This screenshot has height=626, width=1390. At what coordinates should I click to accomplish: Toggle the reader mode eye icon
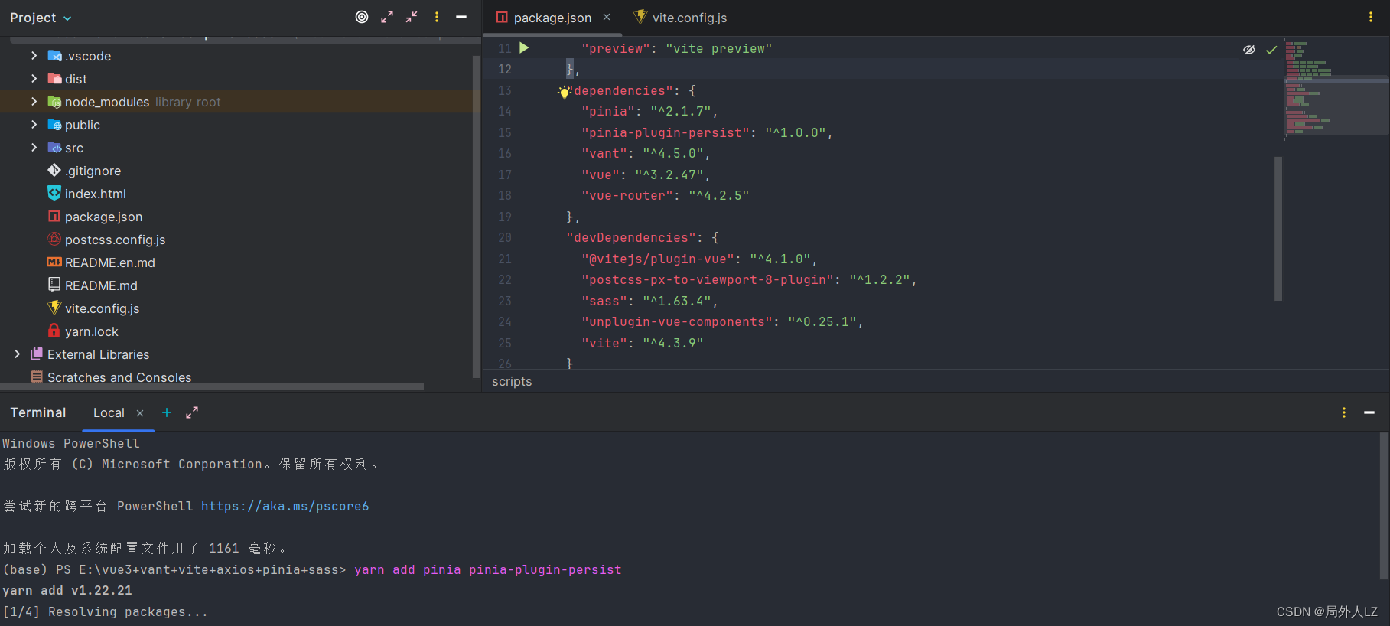[1249, 49]
